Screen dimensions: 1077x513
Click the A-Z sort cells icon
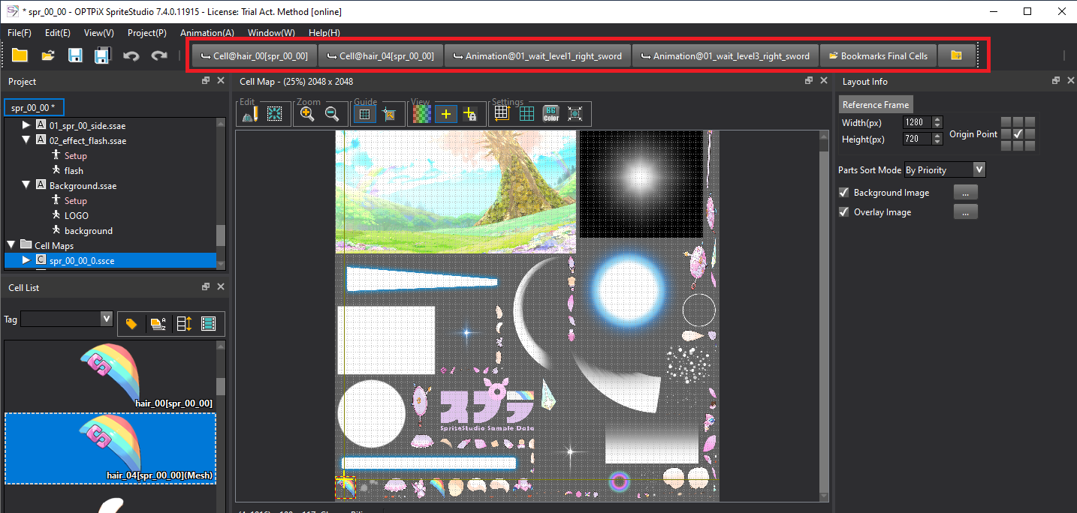pos(158,324)
